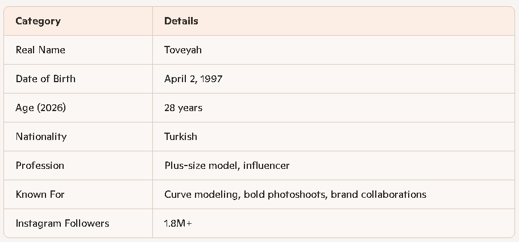Screen dimensions: 519x242
Task: Click the "1.8M+" followers value
Action: (x=178, y=223)
